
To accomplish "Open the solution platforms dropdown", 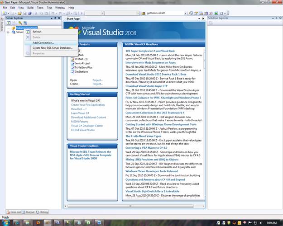I will (x=138, y=13).
